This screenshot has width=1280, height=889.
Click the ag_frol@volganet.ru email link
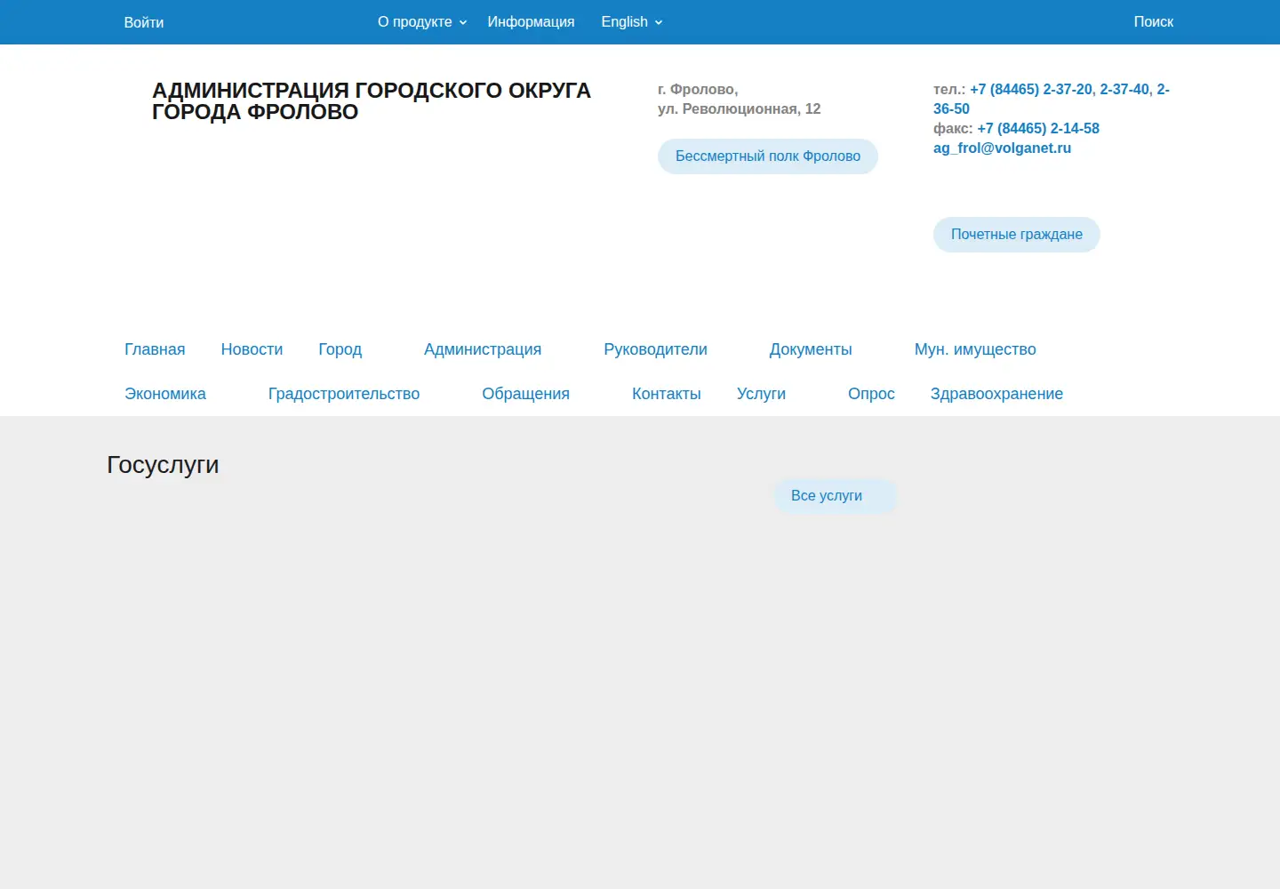(x=1002, y=148)
